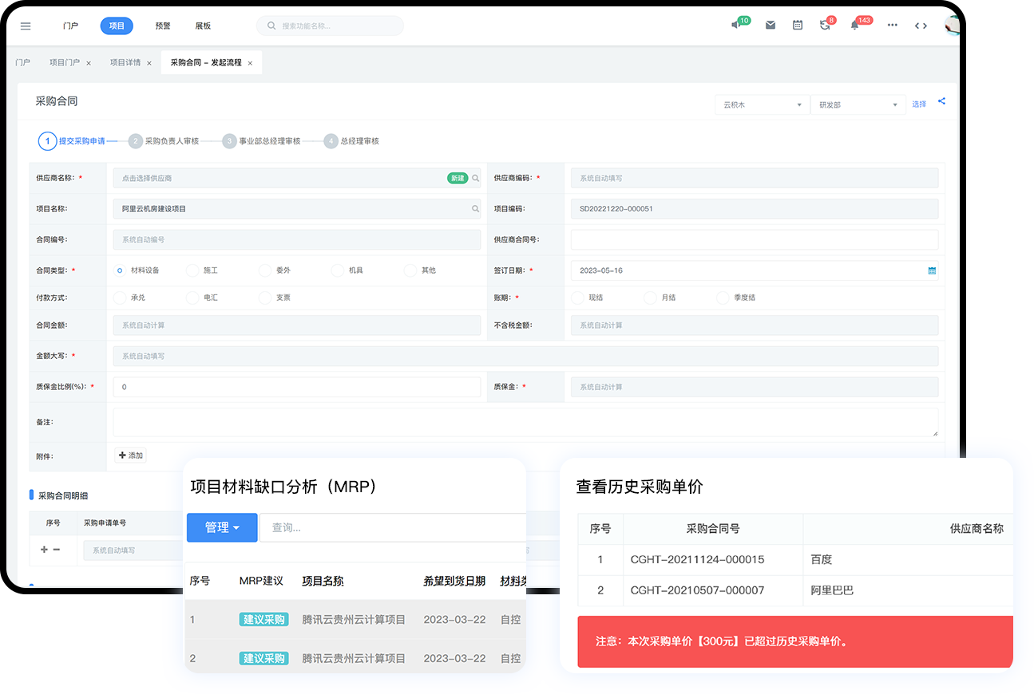Click the refresh sync icon with badge

click(x=825, y=26)
